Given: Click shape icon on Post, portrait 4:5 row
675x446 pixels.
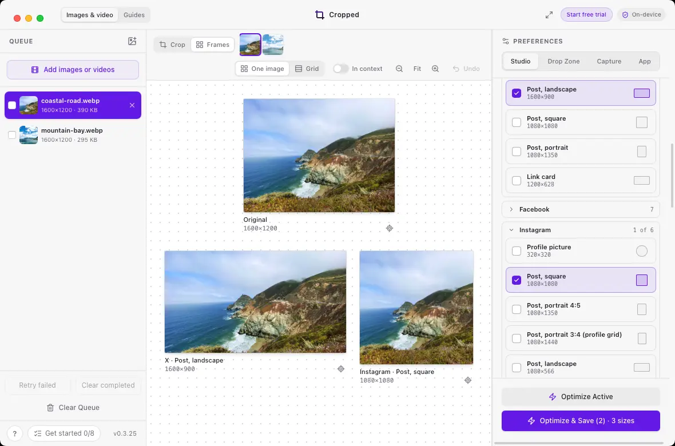Looking at the screenshot, I should (x=641, y=309).
